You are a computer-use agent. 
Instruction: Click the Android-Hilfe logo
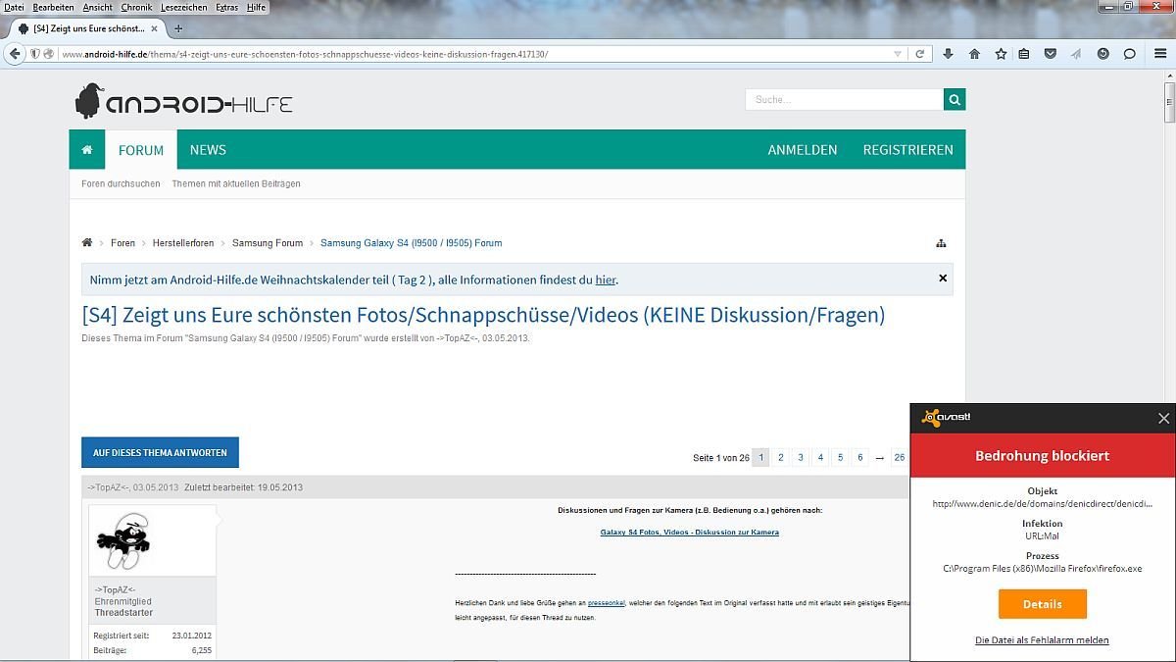[183, 101]
